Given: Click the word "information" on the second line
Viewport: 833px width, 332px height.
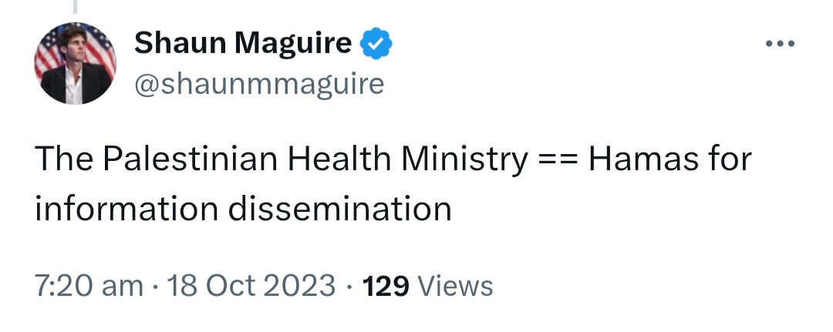Looking at the screenshot, I should pyautogui.click(x=126, y=209).
